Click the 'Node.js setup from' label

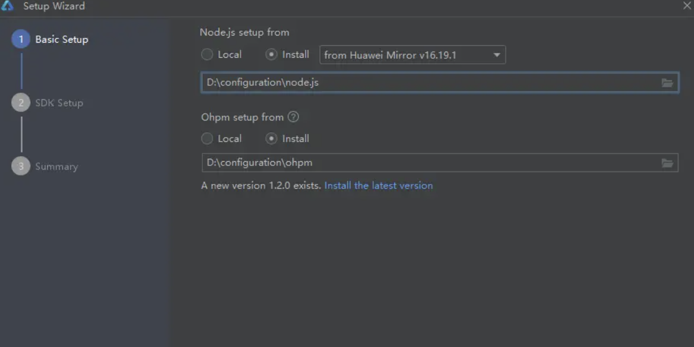pyautogui.click(x=244, y=32)
